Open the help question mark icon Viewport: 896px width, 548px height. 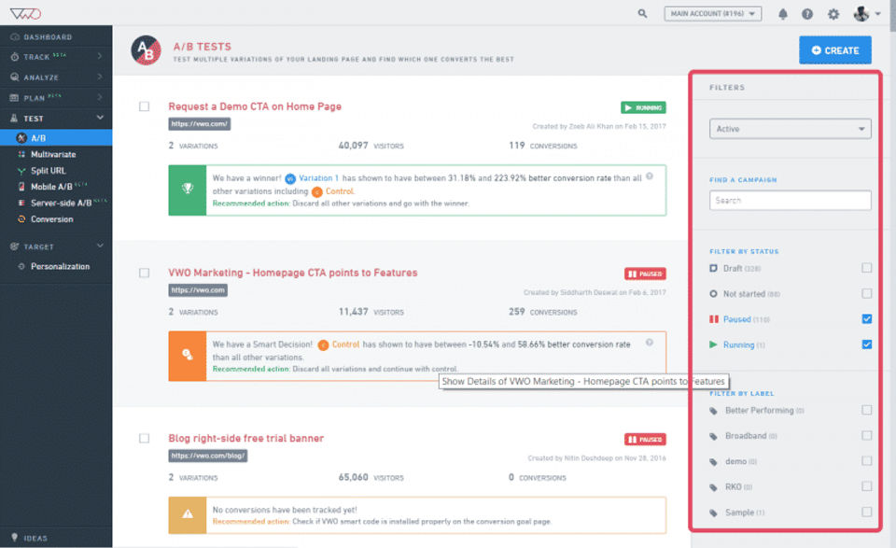point(806,14)
